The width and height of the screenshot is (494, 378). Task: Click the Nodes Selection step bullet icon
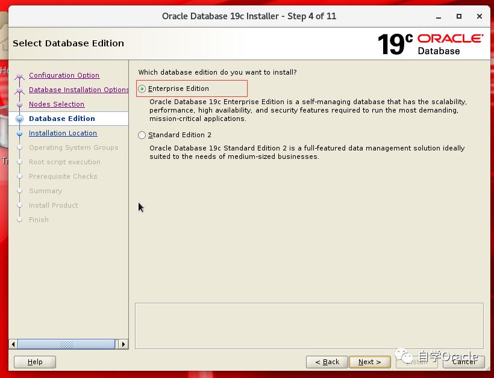point(19,105)
